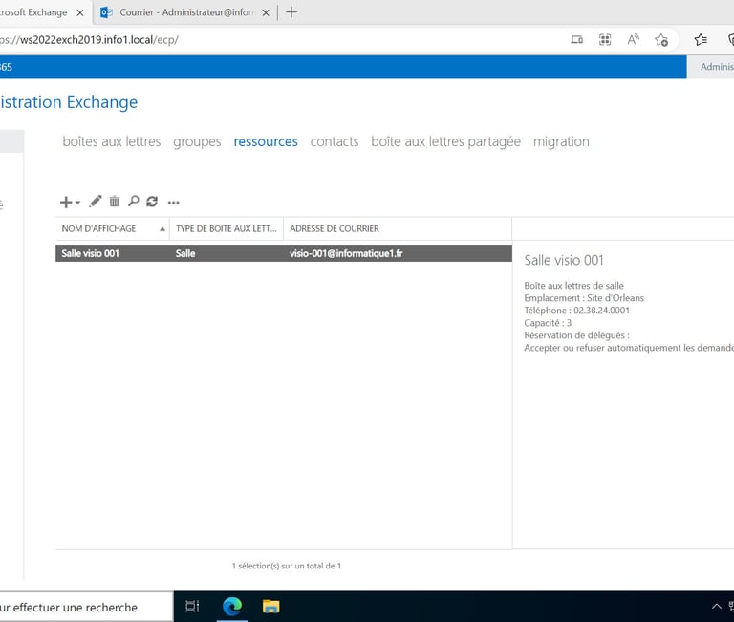Open boîte aux lettres partagée tab
734x622 pixels.
pos(445,141)
